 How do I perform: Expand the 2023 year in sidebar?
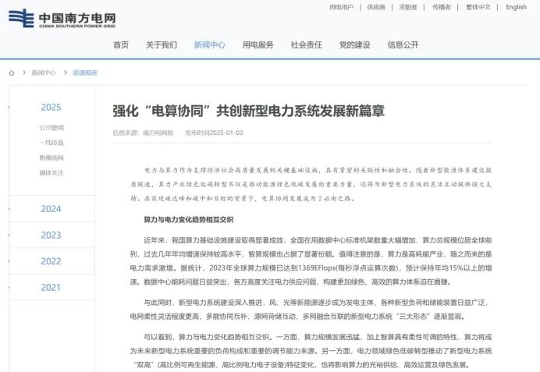click(x=51, y=235)
